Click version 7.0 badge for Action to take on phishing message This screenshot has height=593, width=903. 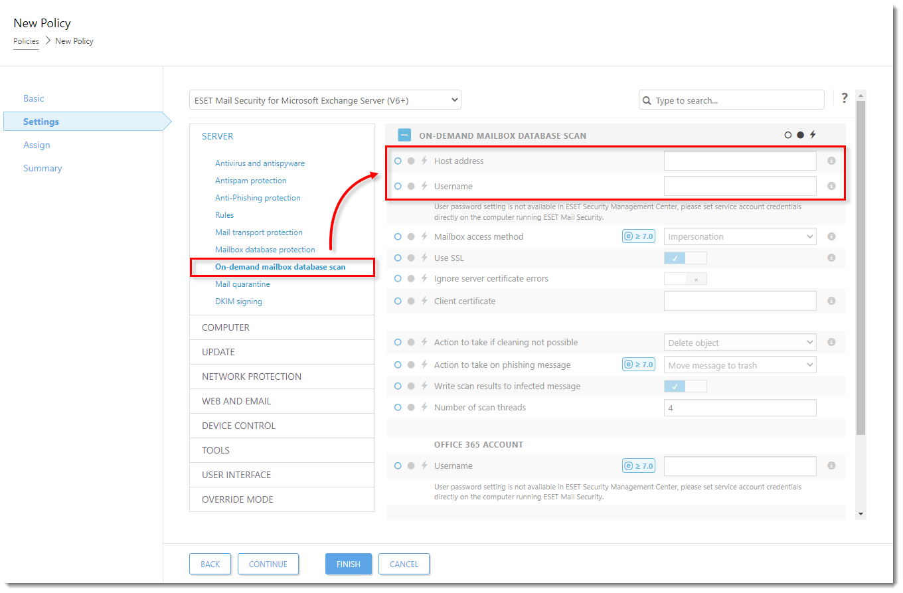(639, 364)
